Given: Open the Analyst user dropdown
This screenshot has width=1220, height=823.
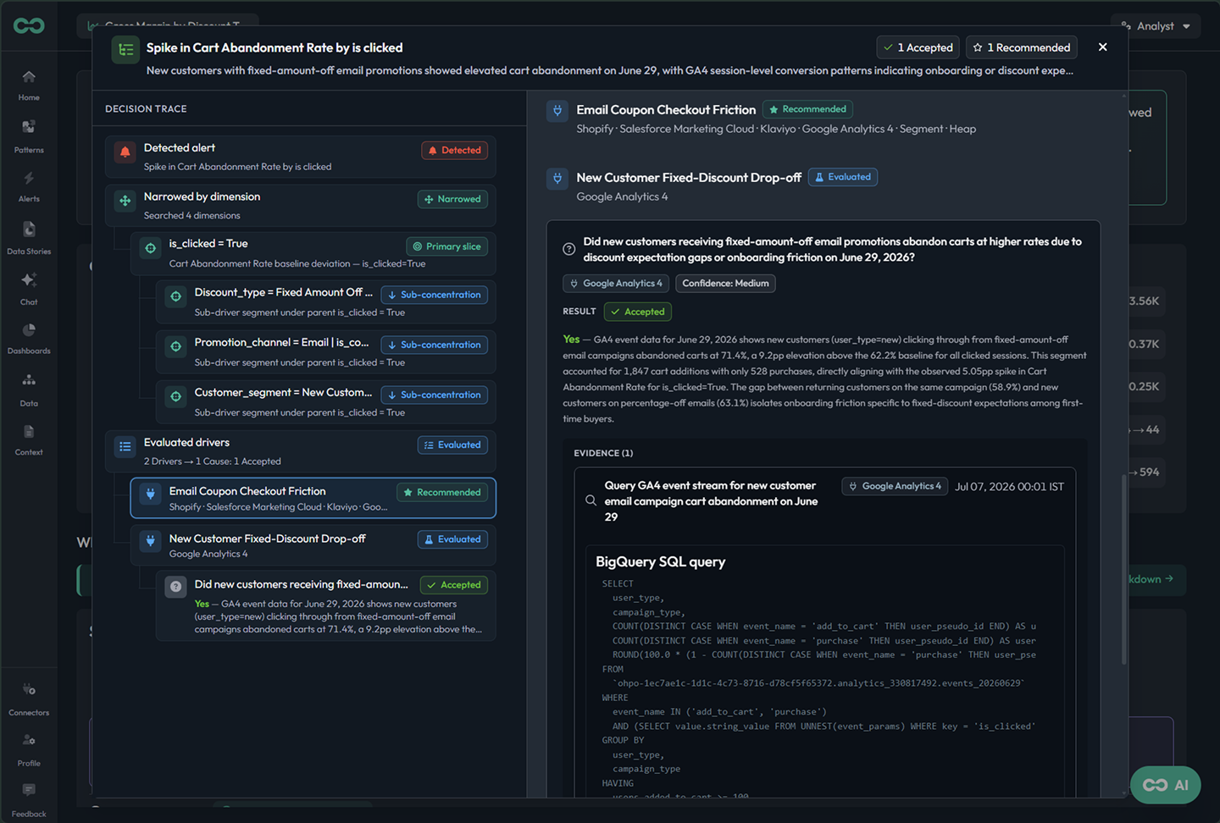Looking at the screenshot, I should [1155, 26].
